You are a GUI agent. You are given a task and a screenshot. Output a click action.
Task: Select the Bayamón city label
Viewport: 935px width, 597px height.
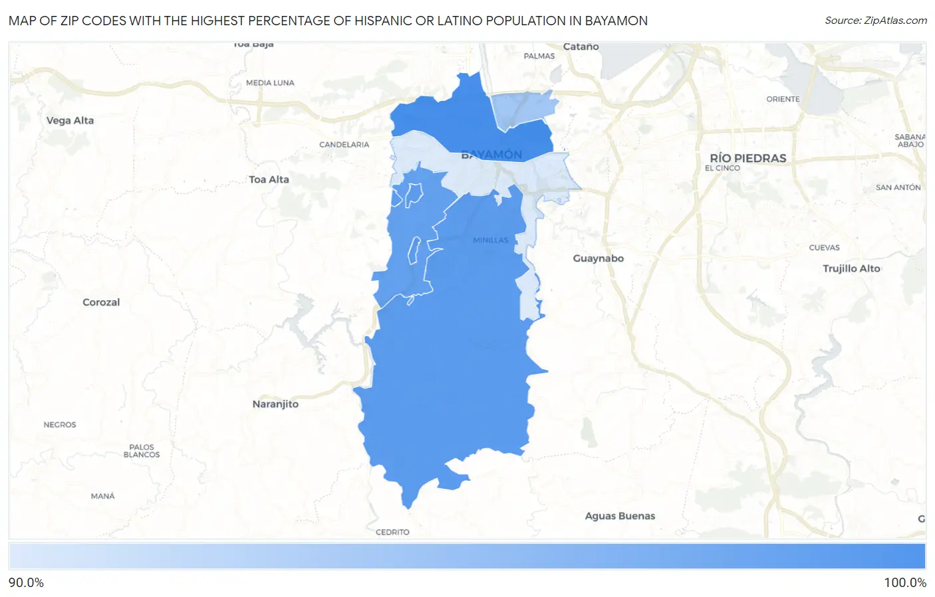coord(492,155)
